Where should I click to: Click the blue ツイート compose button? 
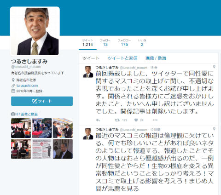[x=42, y=101]
